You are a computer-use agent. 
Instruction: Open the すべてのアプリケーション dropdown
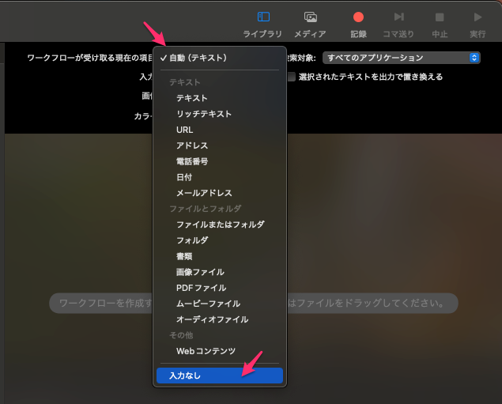click(x=401, y=58)
